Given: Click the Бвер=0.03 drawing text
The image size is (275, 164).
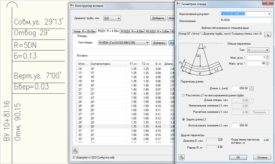Looking at the screenshot, I should pyautogui.click(x=32, y=87).
